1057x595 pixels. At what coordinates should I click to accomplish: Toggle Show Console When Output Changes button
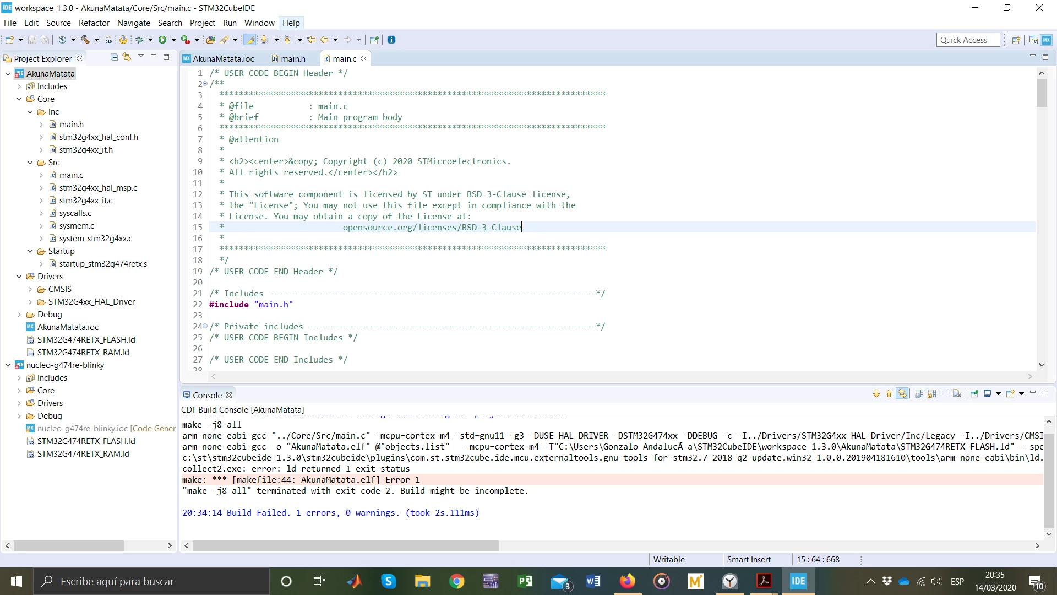902,393
